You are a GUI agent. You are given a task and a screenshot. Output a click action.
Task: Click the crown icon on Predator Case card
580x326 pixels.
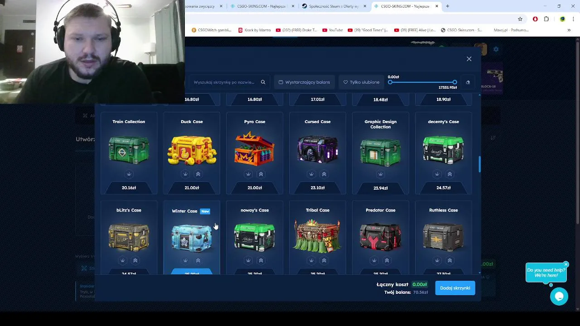click(x=374, y=260)
